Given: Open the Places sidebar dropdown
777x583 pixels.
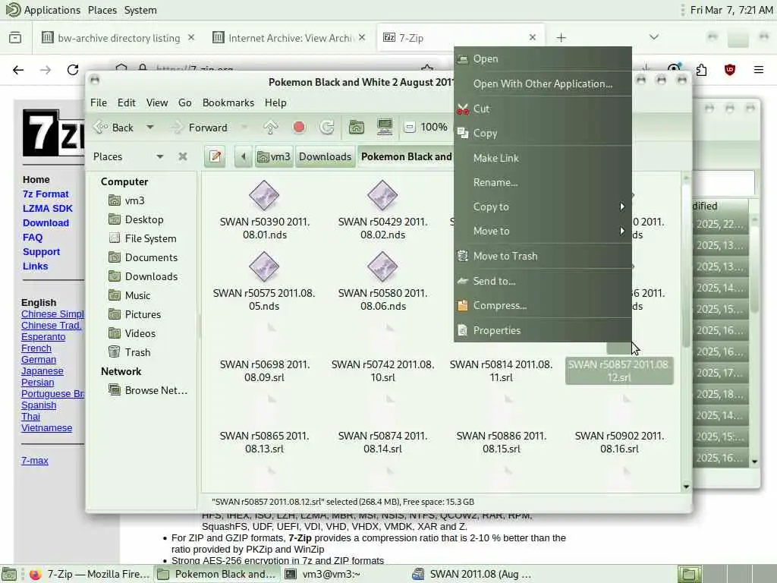Looking at the screenshot, I should point(159,156).
